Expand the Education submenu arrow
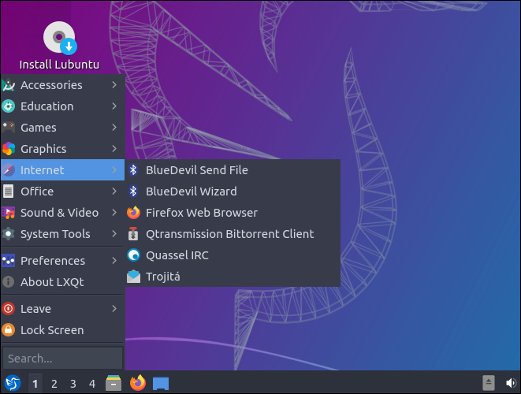 114,106
